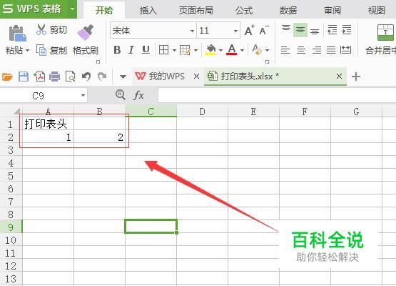Open print preview icon
The height and width of the screenshot is (286, 396).
click(70, 77)
